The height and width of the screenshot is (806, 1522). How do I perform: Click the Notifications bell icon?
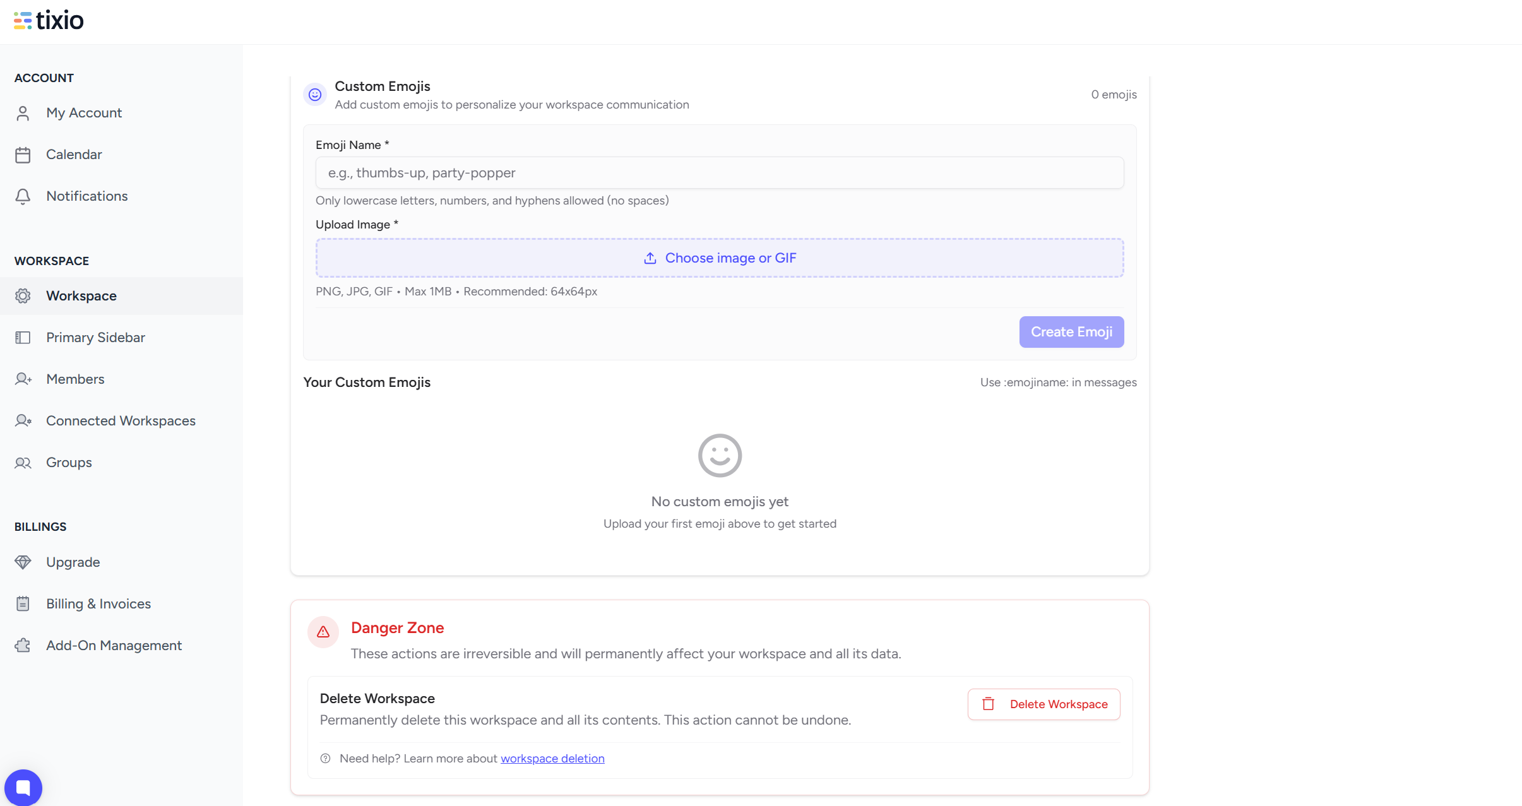[23, 196]
